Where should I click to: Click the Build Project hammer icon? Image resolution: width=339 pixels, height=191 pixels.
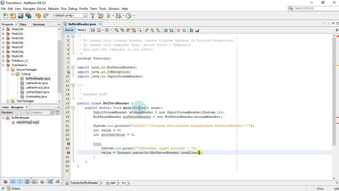click(x=93, y=15)
